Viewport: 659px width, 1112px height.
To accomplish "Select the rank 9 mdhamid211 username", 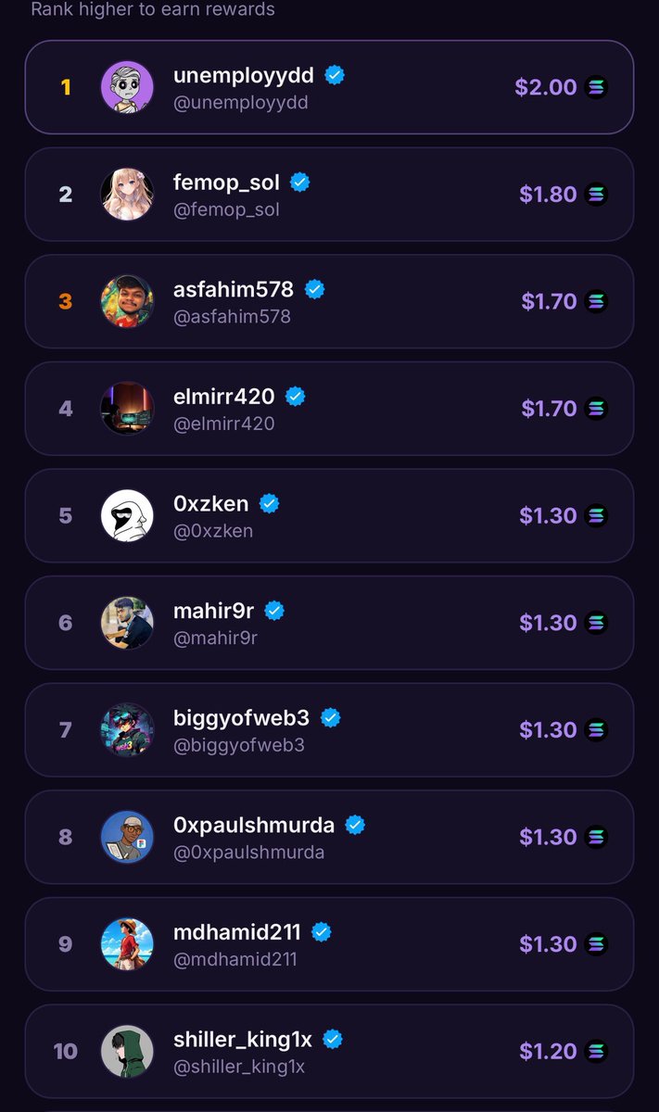I will 238,932.
